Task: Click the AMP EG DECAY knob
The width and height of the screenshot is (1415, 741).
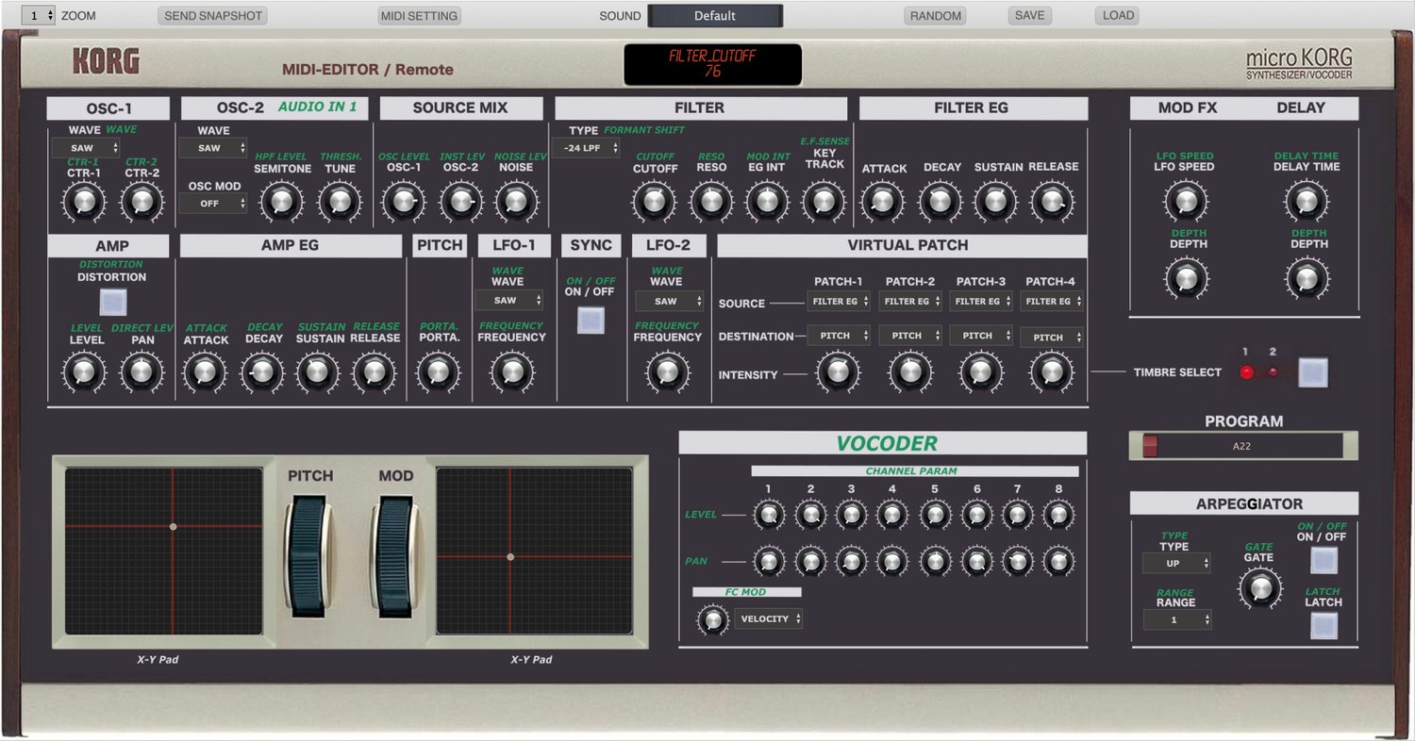Action: 262,372
